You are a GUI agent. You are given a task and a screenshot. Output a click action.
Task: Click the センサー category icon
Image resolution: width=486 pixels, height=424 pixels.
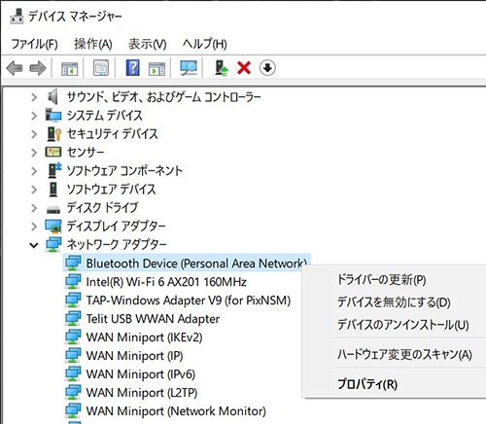point(53,152)
